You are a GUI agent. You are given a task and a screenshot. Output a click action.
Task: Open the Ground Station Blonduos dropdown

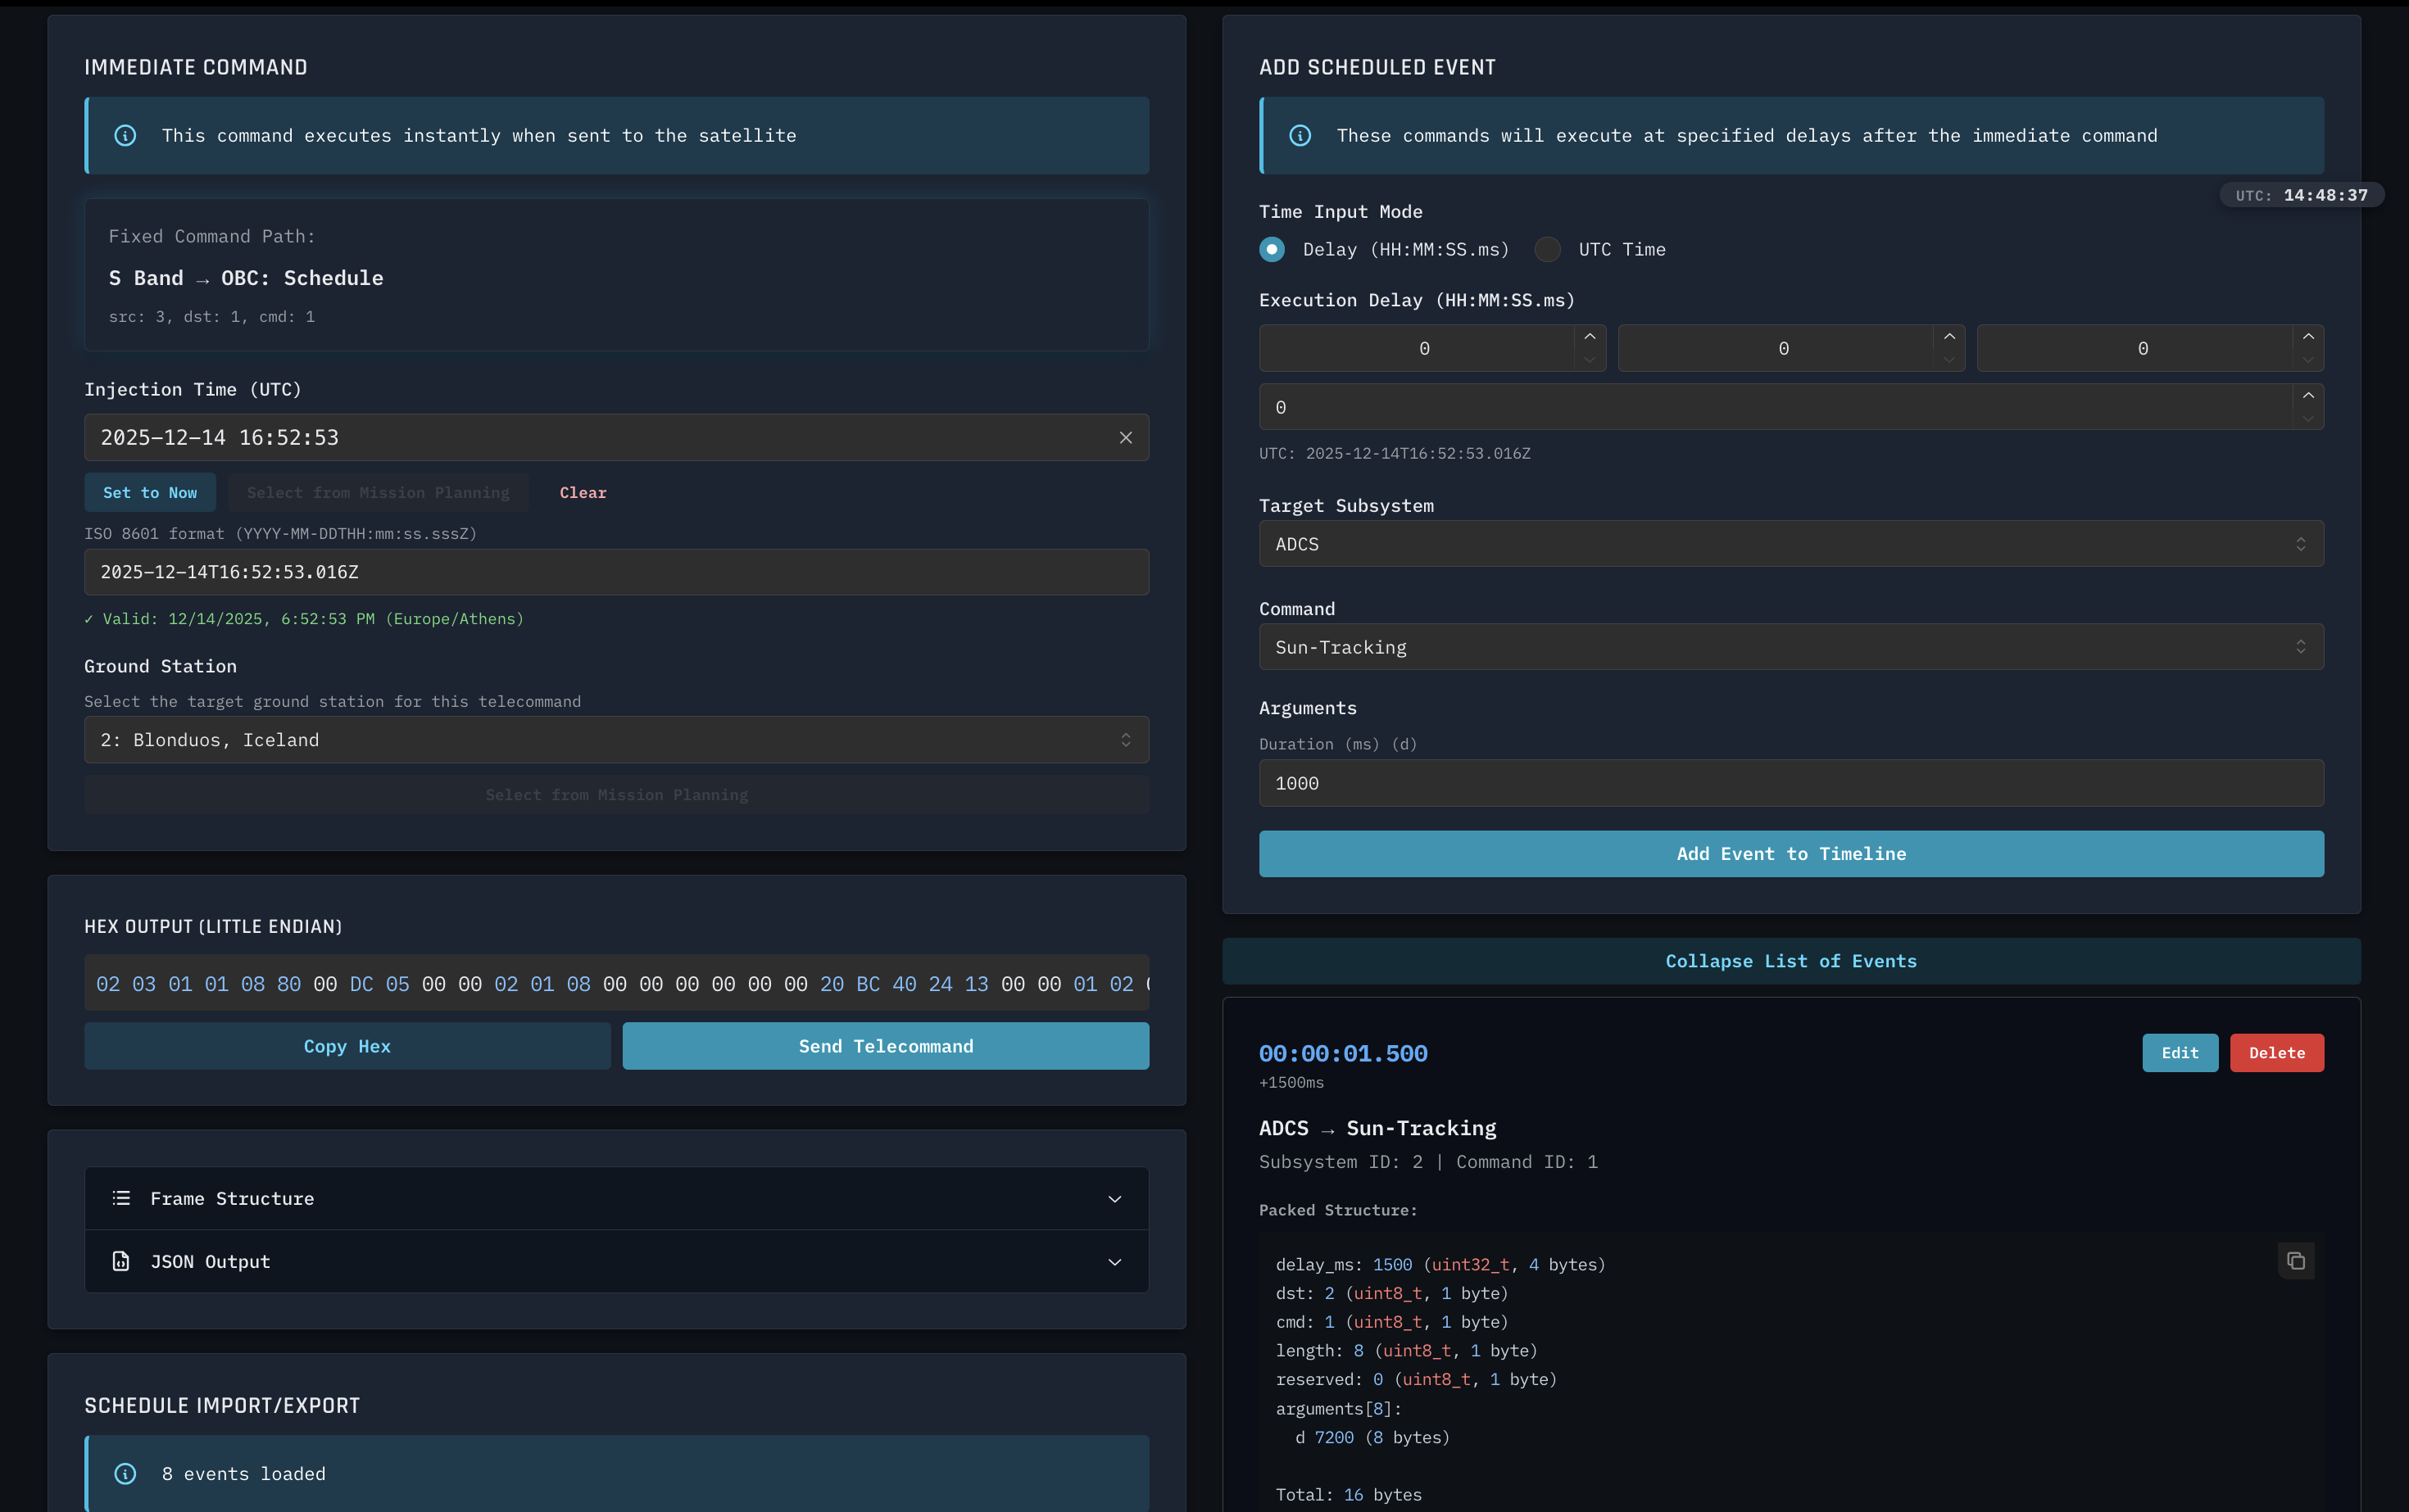(x=616, y=740)
